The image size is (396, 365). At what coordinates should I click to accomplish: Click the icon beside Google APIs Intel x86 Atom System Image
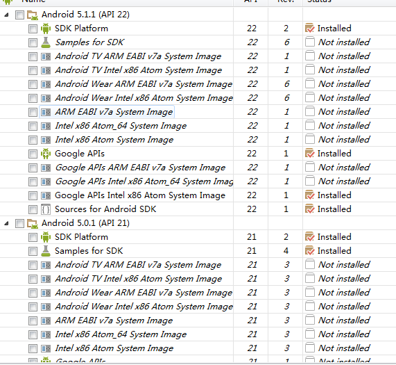click(x=46, y=195)
